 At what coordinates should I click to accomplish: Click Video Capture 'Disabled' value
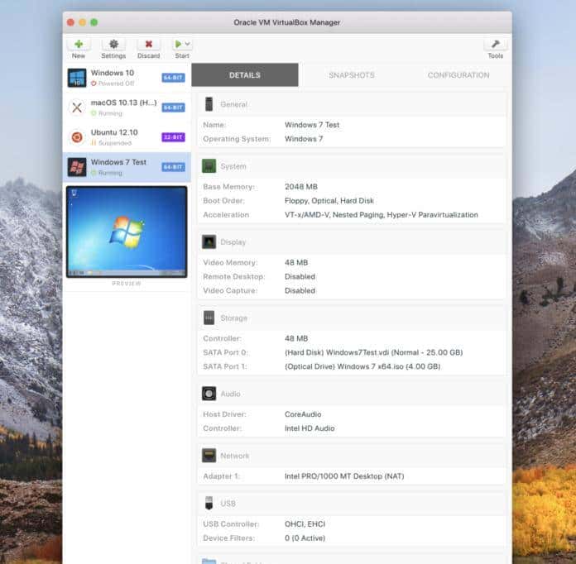[300, 290]
